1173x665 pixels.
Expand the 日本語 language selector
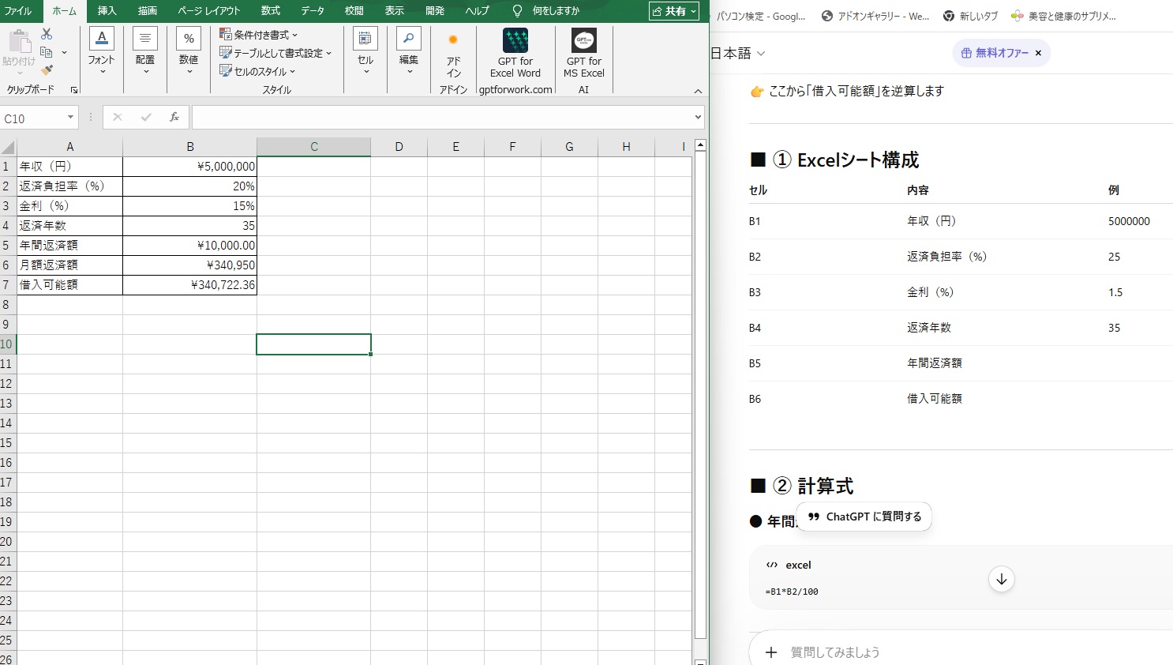pos(738,53)
